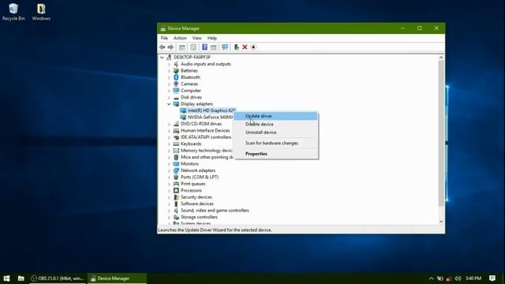The image size is (505, 284).
Task: Expand the Storage controllers node
Action: [169, 218]
